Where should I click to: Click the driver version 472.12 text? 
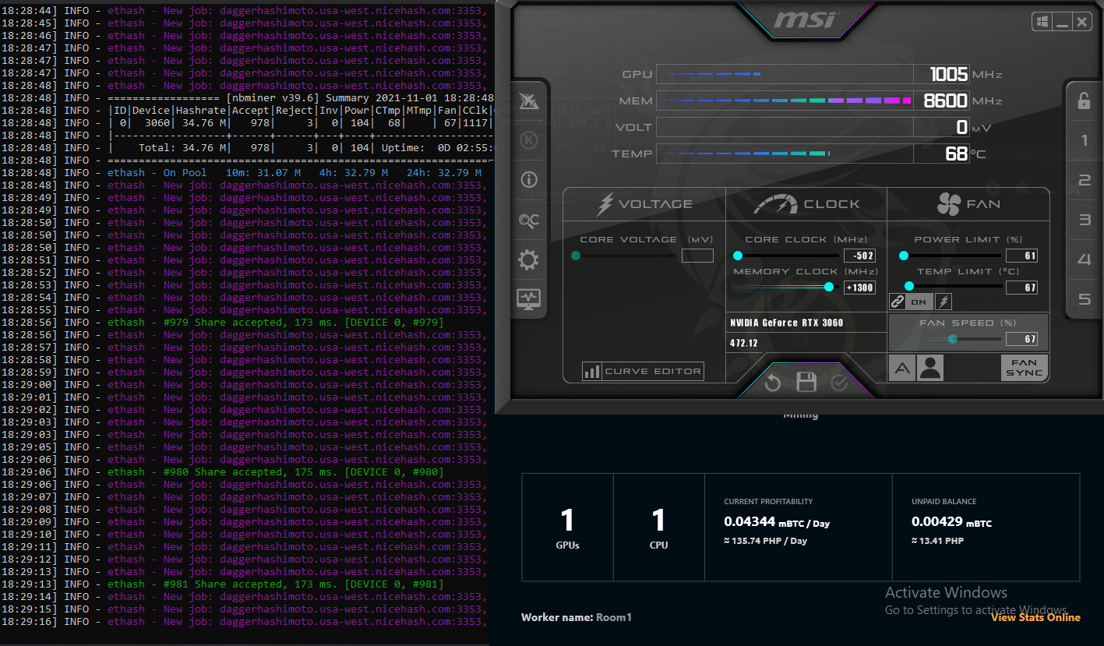click(x=743, y=343)
